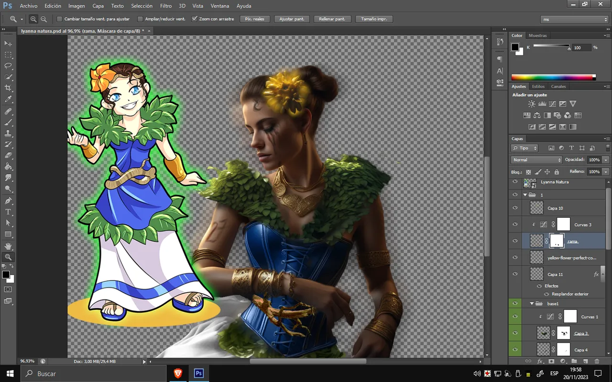Select the Clone Stamp tool
612x382 pixels.
click(8, 134)
